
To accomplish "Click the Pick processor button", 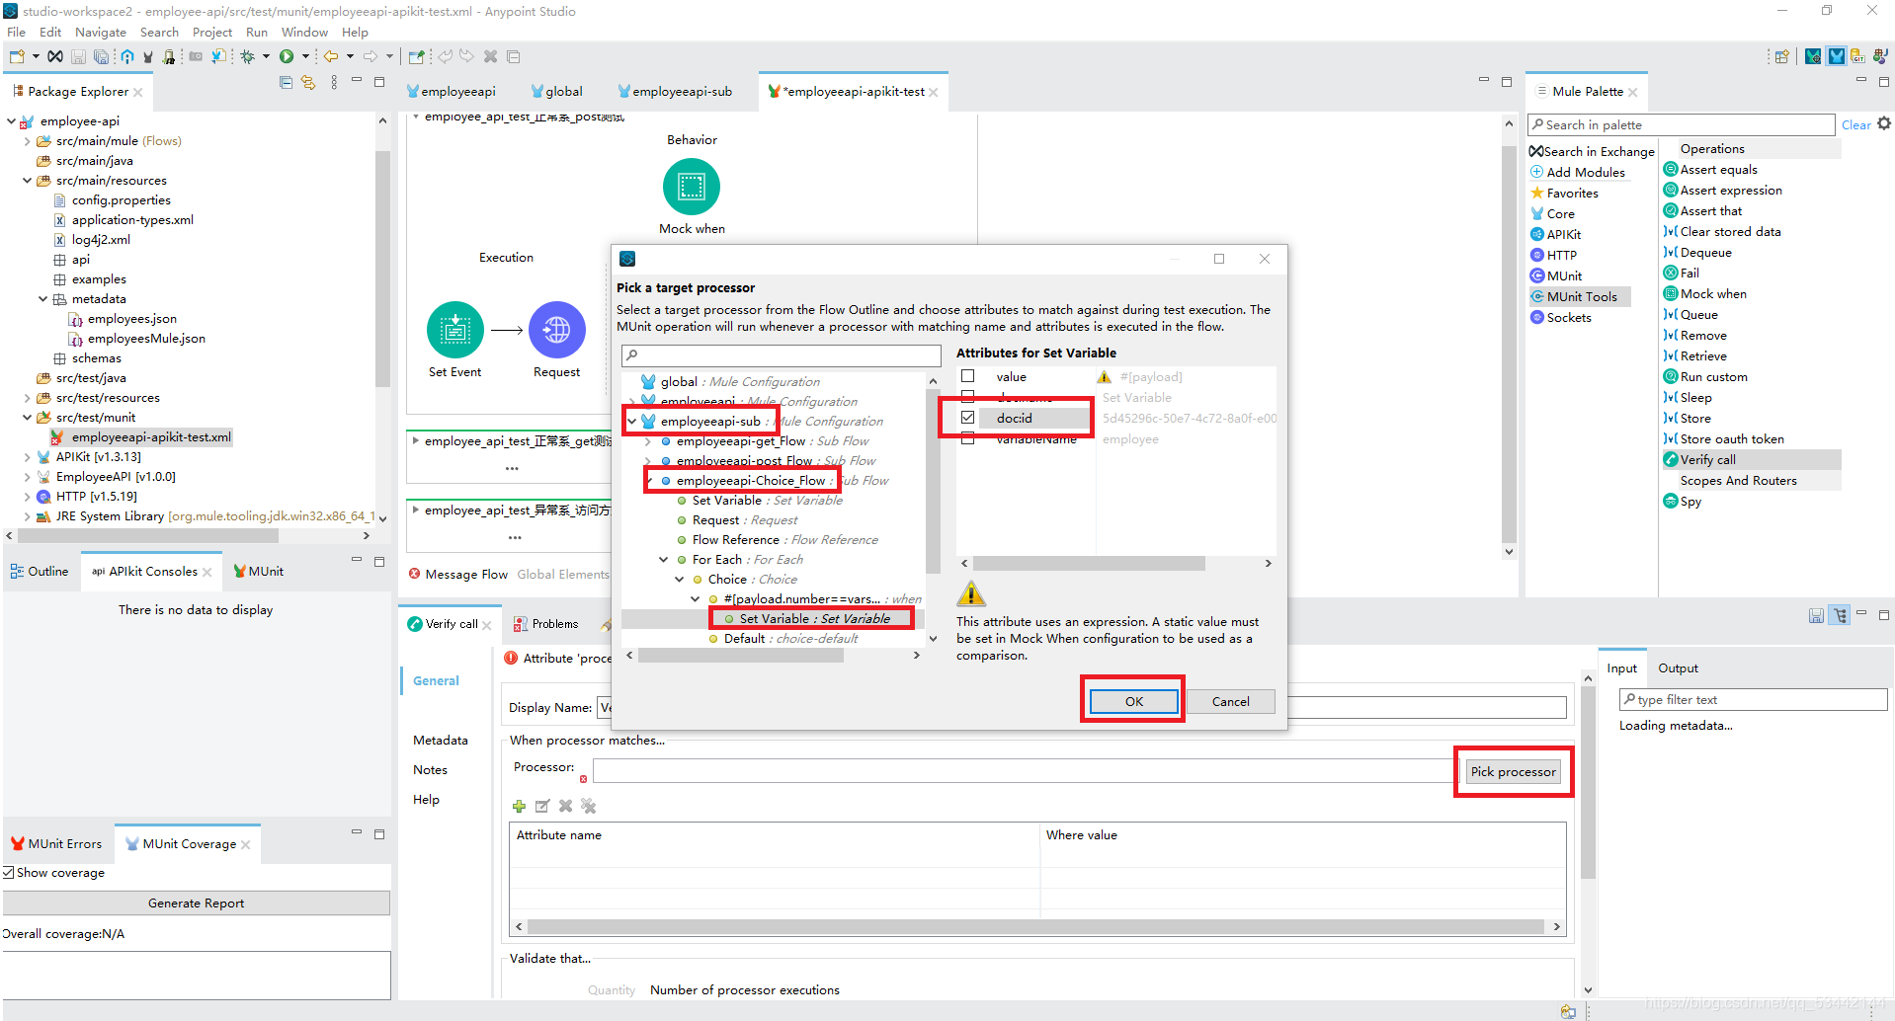I will (1513, 772).
